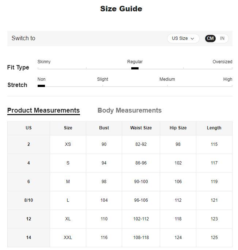The width and height of the screenshot is (238, 250).
Task: Click the US Size chevron arrow
Action: click(192, 39)
